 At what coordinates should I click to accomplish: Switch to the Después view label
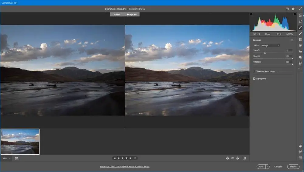pos(132,14)
